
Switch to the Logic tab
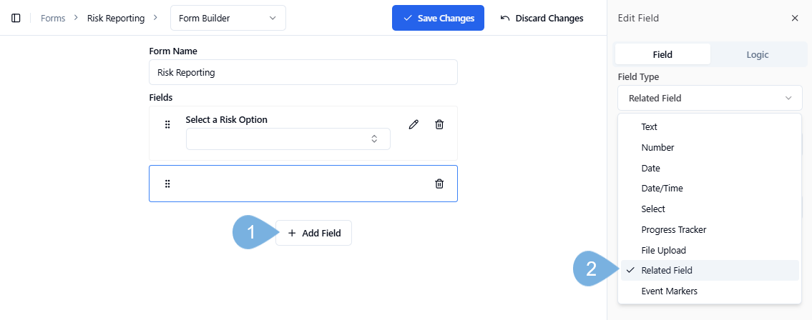757,54
